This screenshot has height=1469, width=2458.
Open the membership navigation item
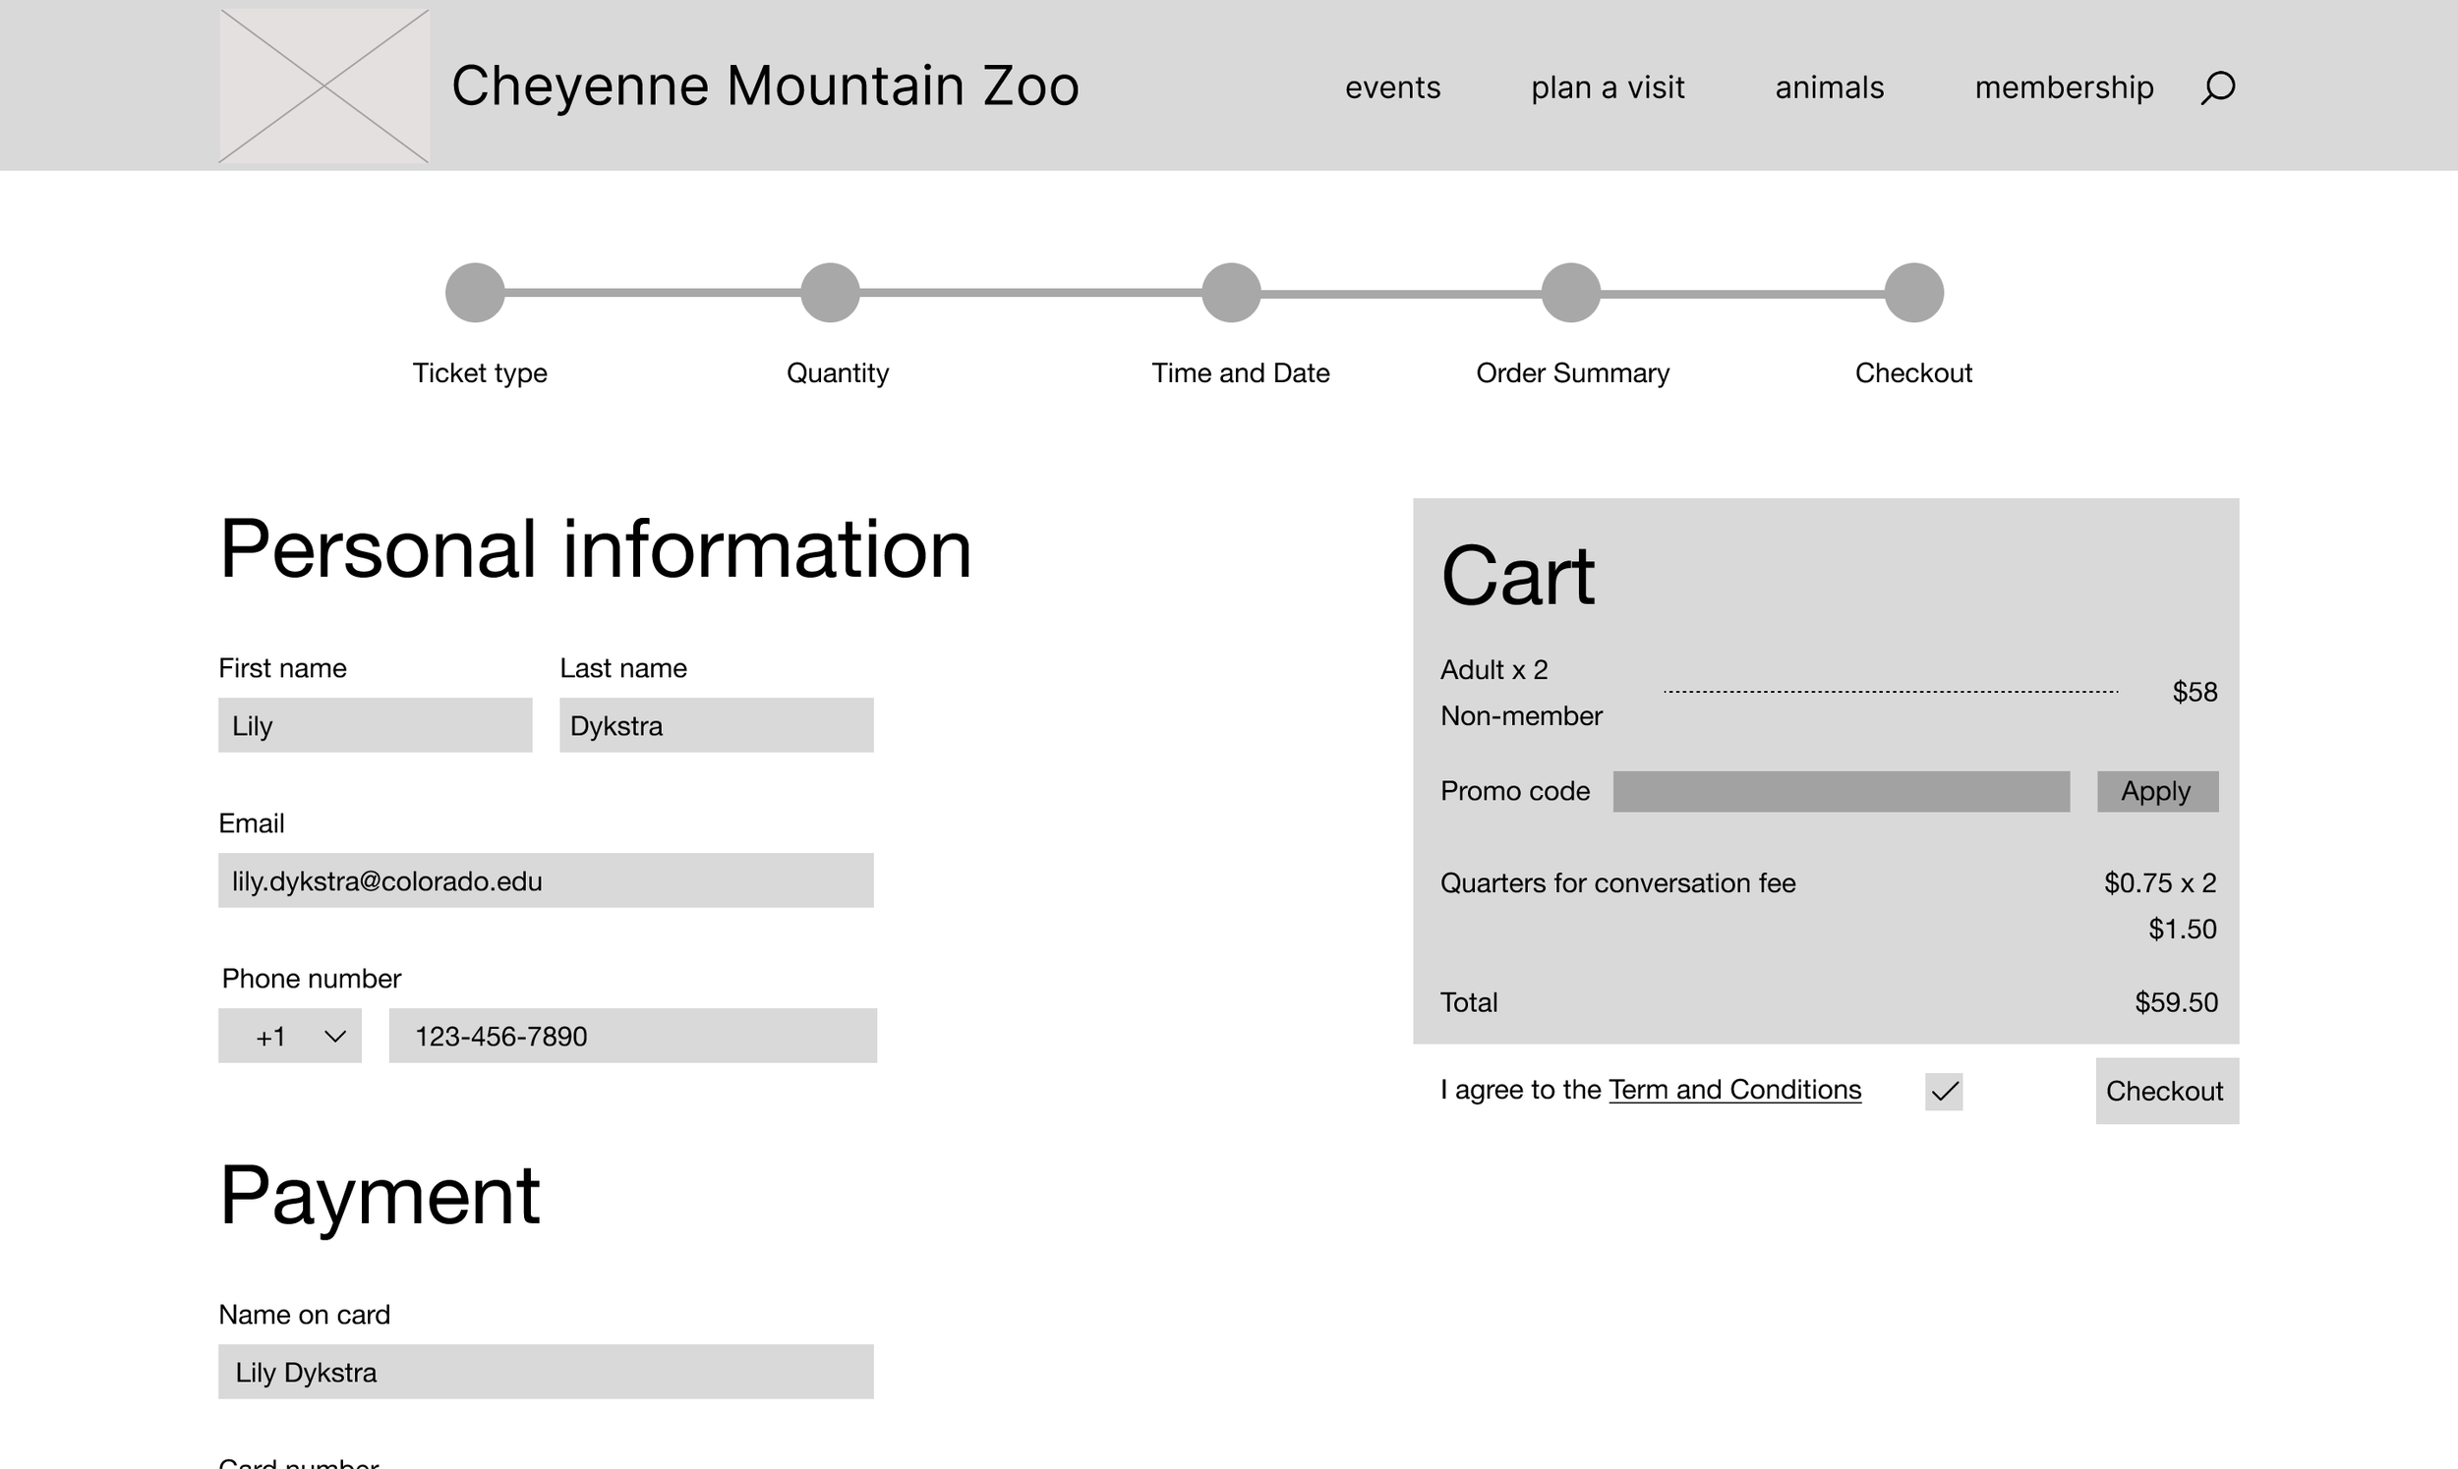click(x=2064, y=87)
